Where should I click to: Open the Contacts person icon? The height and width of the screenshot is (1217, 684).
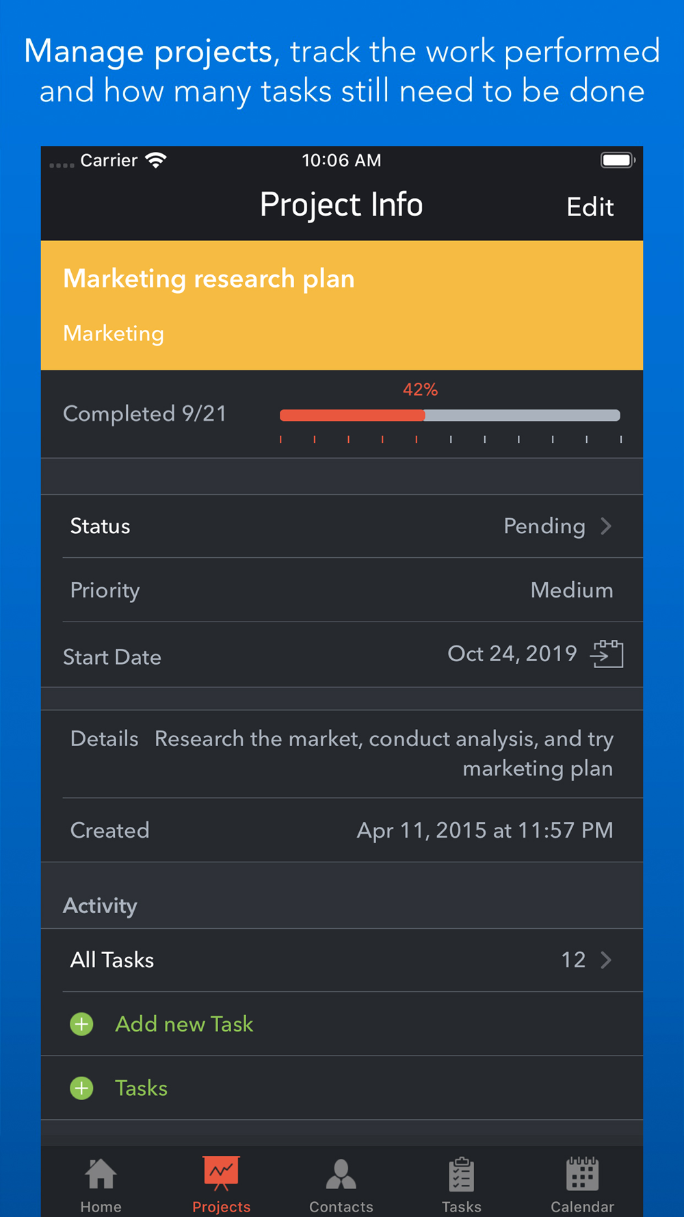point(341,1175)
